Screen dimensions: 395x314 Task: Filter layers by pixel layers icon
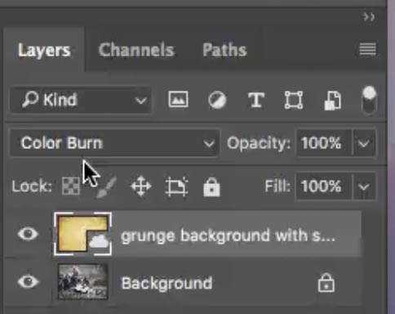(x=178, y=100)
